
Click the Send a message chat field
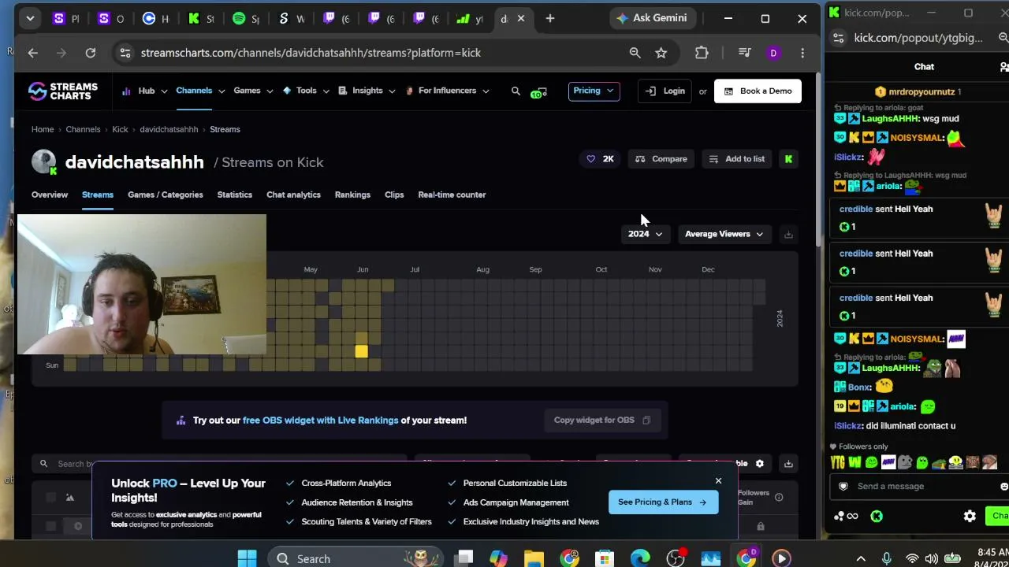pyautogui.click(x=918, y=486)
